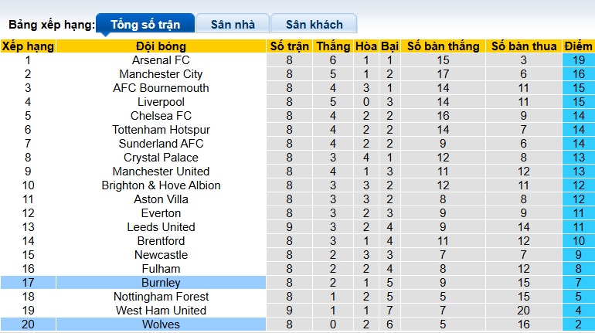Open the Nottingham Forest team link
Screen dimensions: 595x333
(161, 297)
